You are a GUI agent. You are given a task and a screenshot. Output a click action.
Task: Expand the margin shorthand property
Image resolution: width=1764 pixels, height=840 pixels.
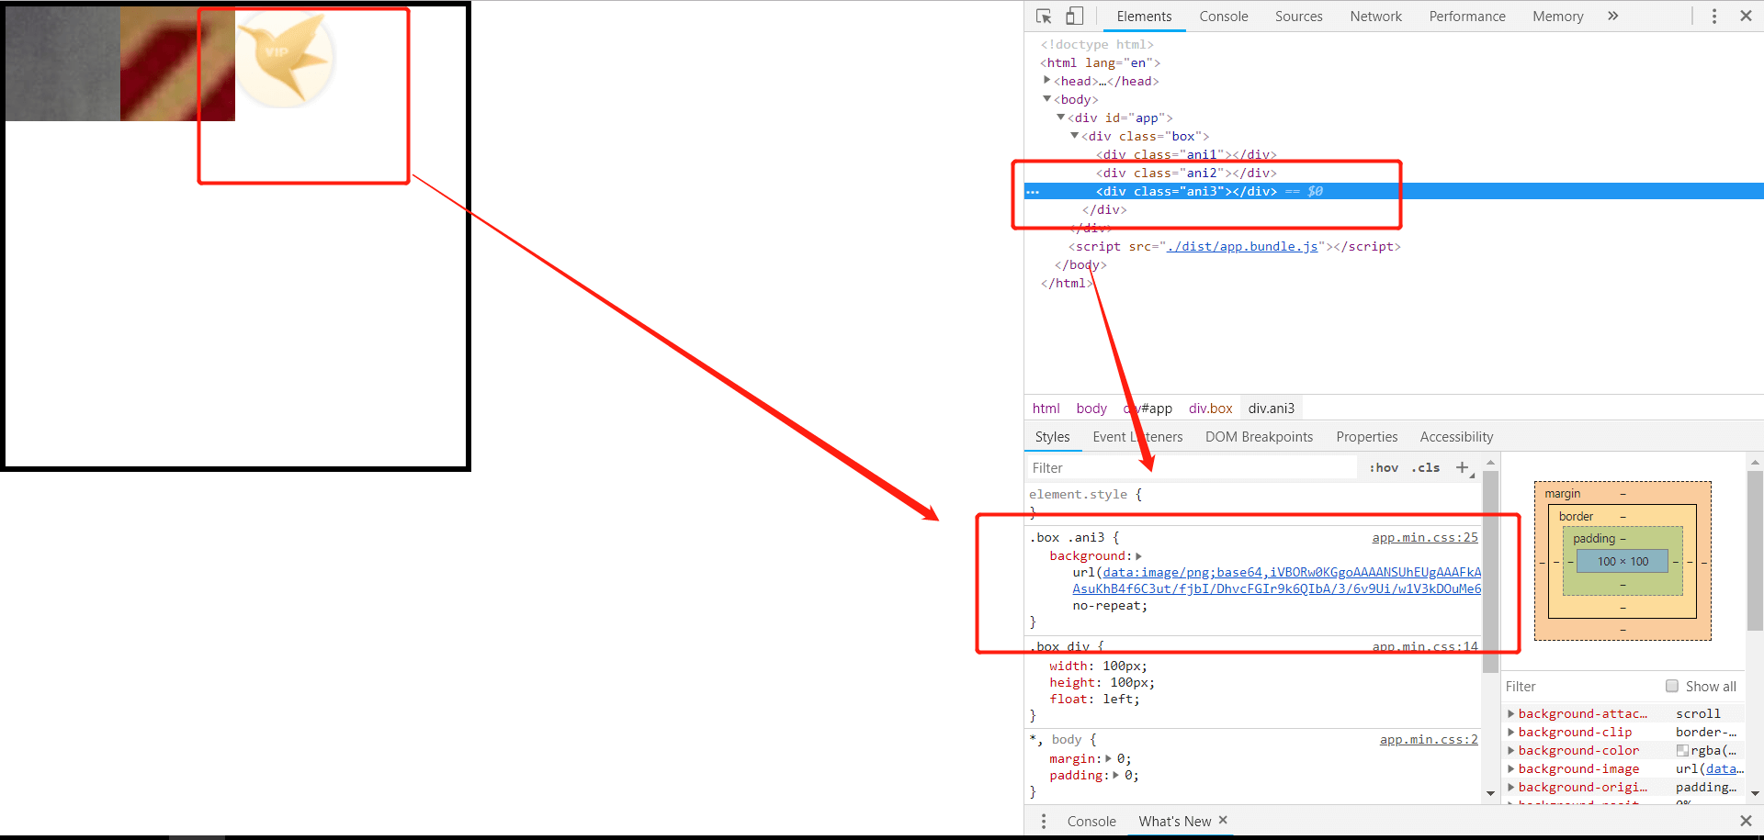pos(1109,758)
